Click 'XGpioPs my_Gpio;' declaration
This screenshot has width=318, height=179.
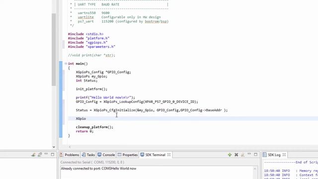91,76
